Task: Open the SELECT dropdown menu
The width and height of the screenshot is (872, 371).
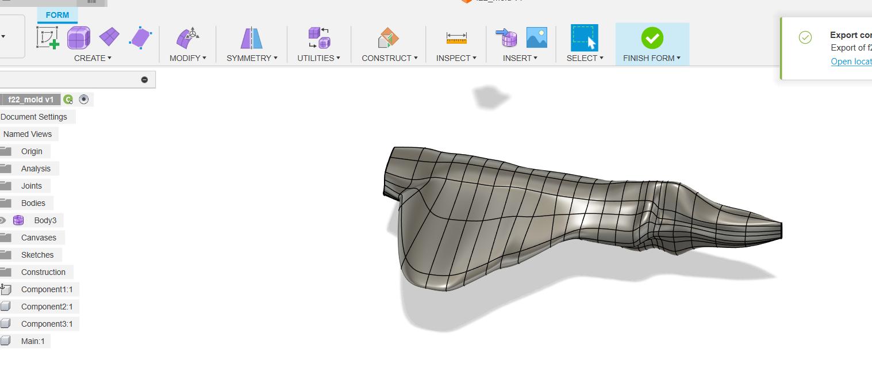Action: tap(585, 58)
